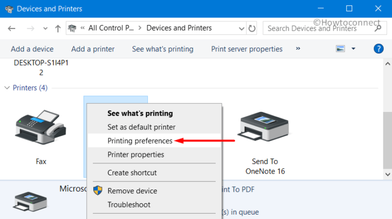Click the Send To OneNote 16 label
Screen dimensions: 392x219
click(x=265, y=166)
